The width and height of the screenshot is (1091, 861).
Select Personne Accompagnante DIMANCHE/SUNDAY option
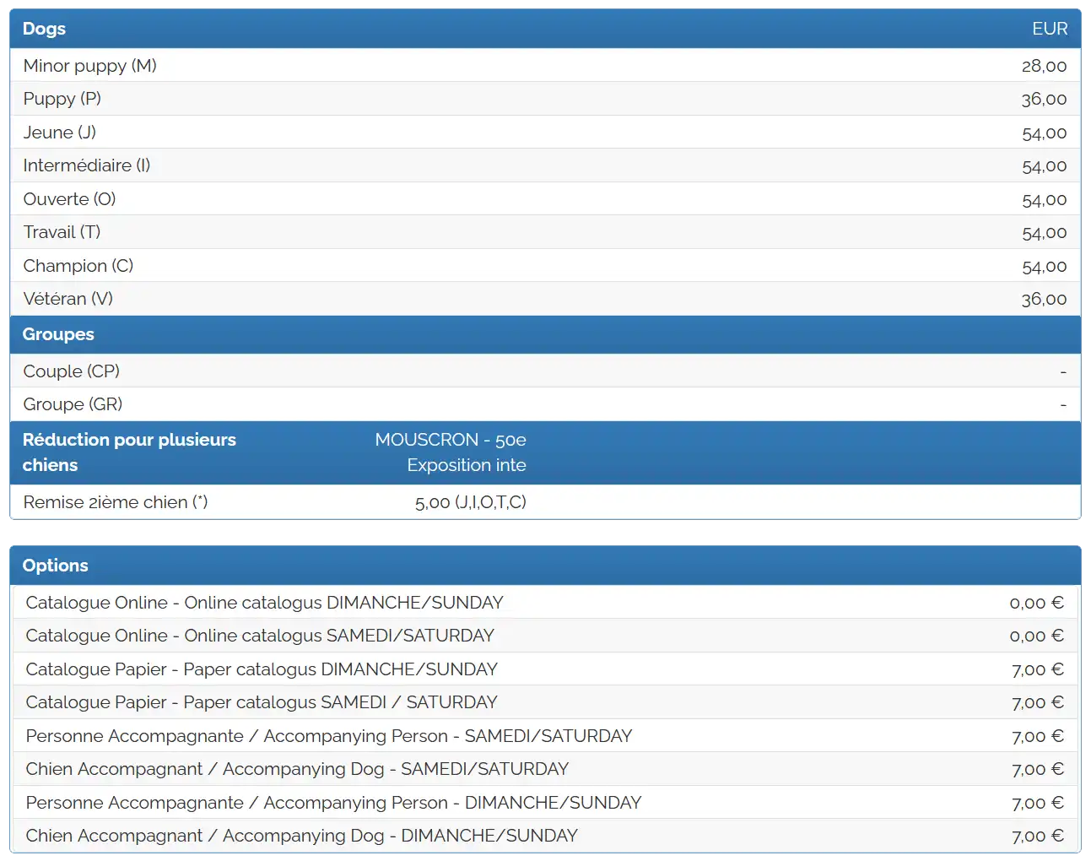[x=334, y=803]
